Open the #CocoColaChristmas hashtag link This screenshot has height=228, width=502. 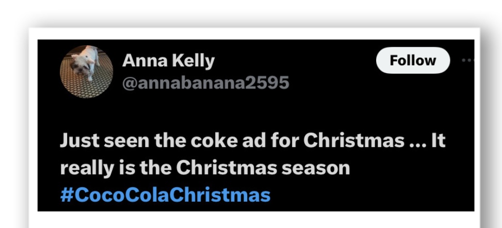click(x=165, y=195)
